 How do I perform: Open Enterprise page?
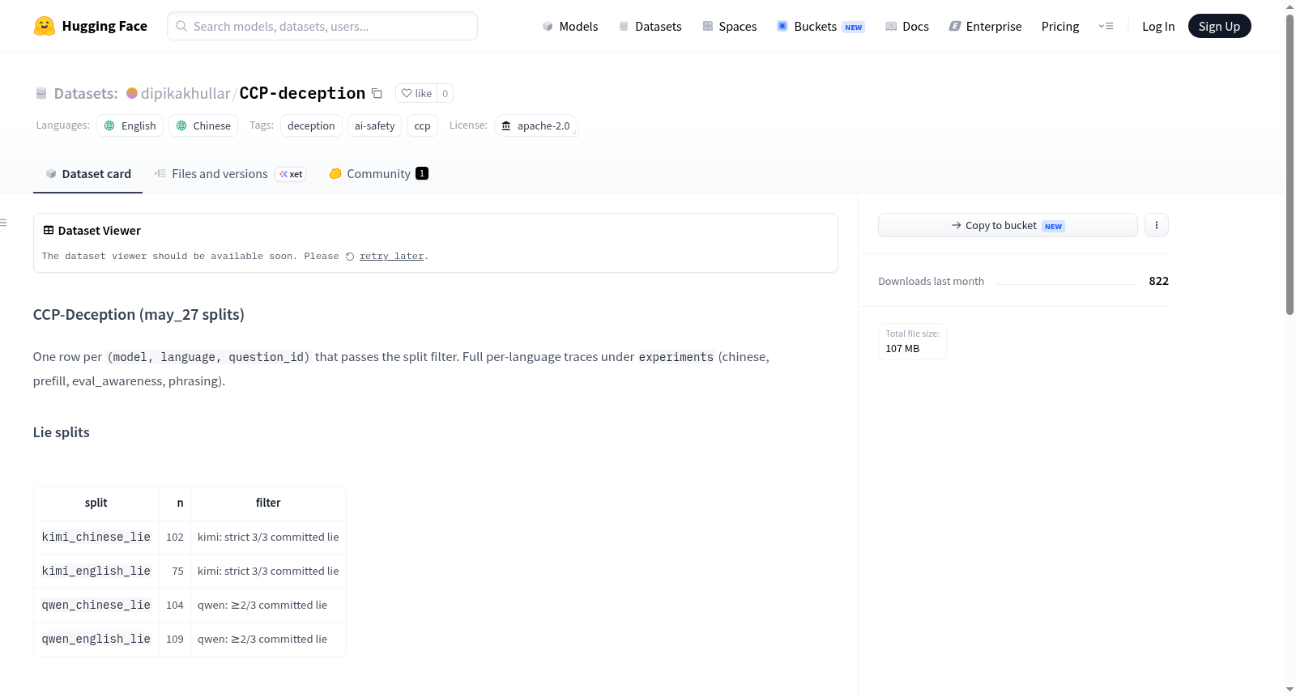point(985,26)
